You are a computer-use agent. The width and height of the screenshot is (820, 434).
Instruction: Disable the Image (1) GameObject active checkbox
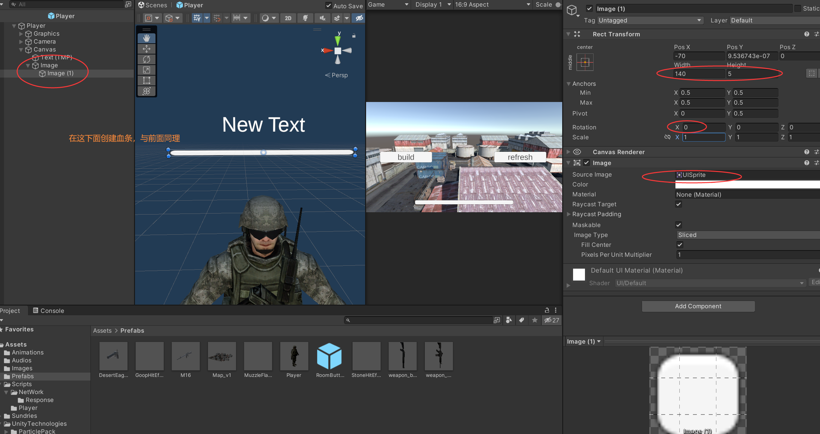click(x=589, y=9)
